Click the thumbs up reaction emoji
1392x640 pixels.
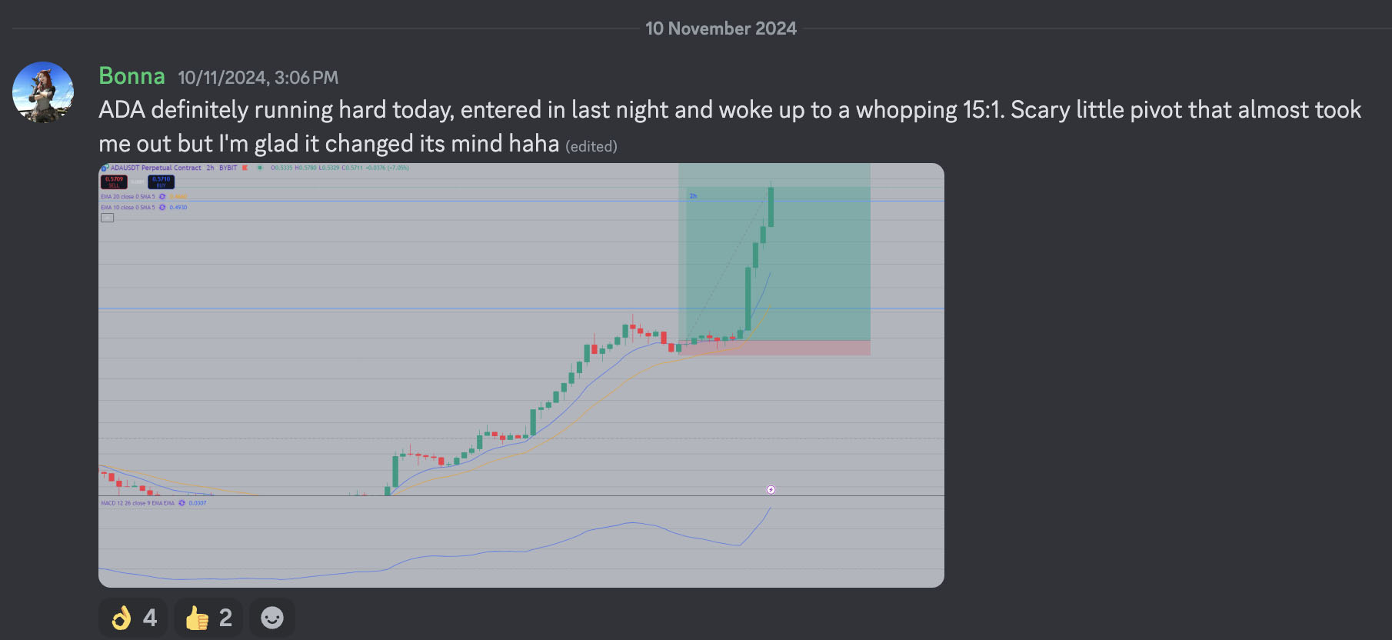click(197, 618)
